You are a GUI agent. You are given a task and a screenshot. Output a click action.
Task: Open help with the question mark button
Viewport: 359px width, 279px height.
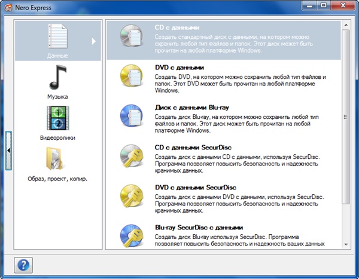[x=23, y=265]
